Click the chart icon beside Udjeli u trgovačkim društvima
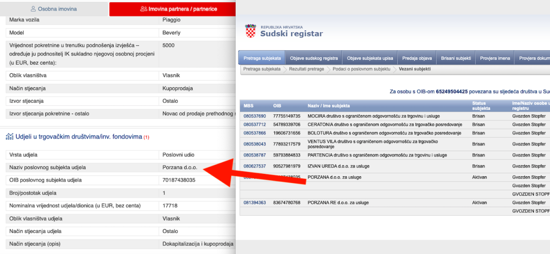The image size is (550, 254). 9,136
